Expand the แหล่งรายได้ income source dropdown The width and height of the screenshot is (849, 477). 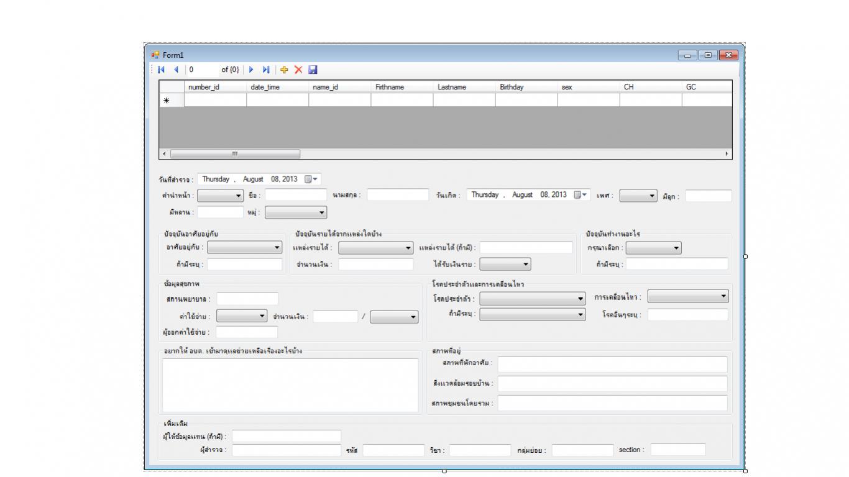point(375,248)
